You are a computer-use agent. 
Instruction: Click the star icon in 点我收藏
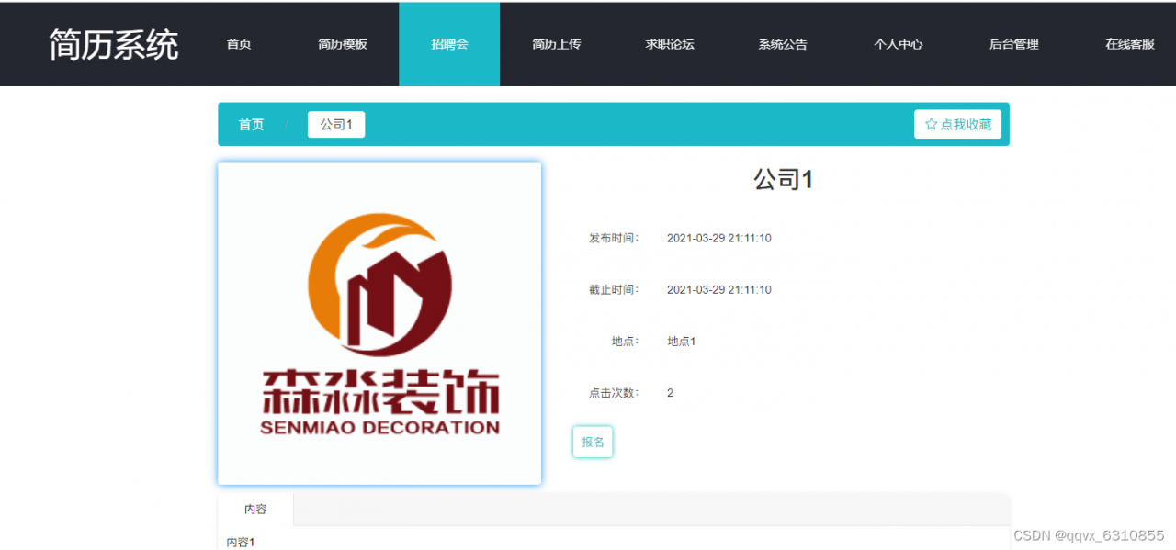coord(931,124)
